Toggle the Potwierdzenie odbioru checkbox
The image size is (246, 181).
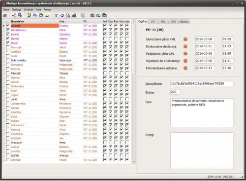coord(185,68)
